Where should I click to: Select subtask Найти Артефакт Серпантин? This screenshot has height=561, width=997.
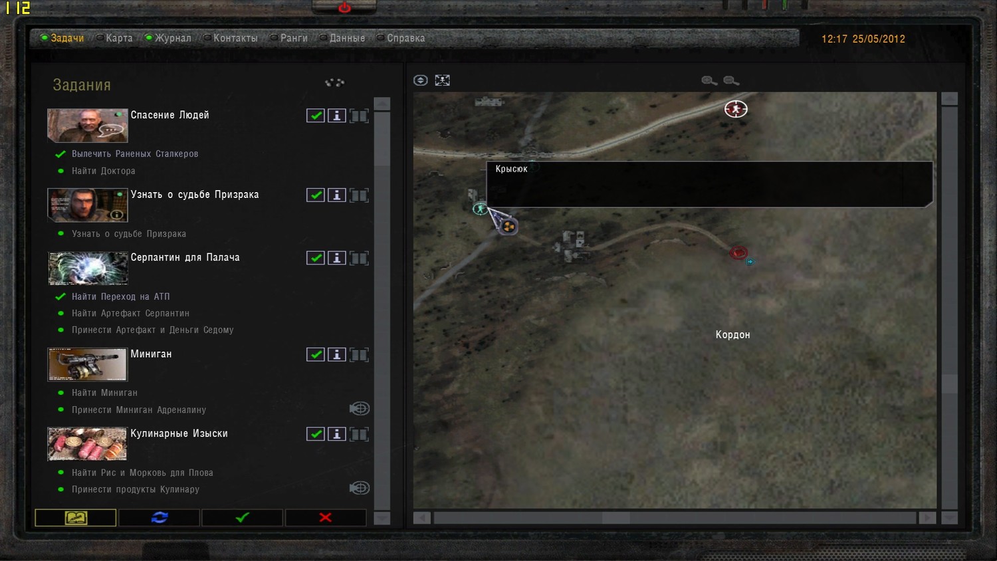pyautogui.click(x=130, y=313)
